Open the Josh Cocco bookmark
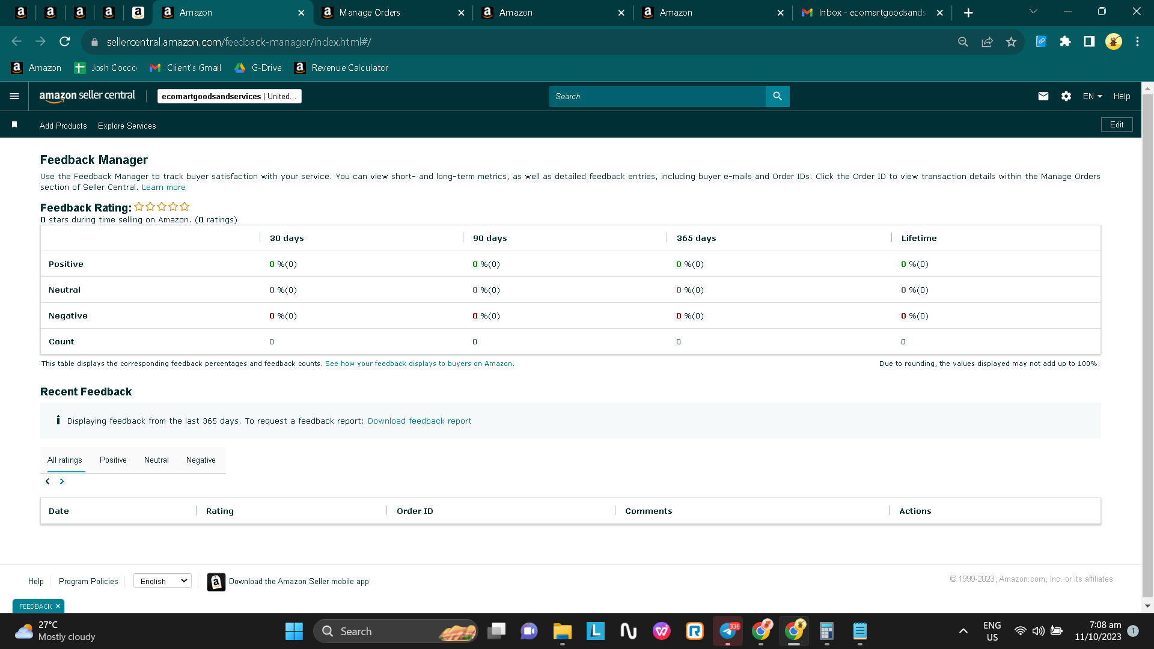The width and height of the screenshot is (1154, 649). tap(105, 68)
